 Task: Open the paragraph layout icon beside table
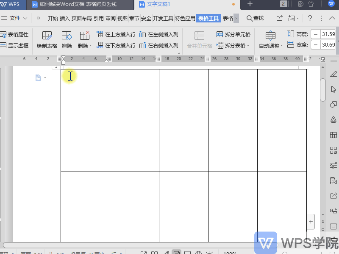(39, 77)
